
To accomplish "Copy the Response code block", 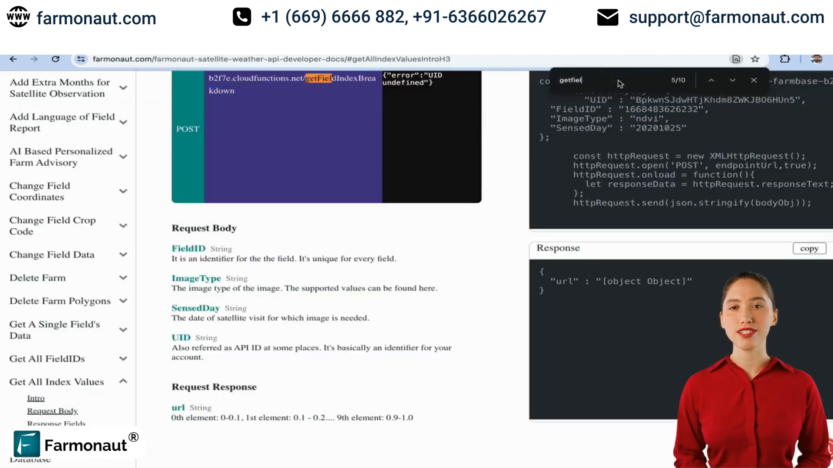I will click(809, 248).
